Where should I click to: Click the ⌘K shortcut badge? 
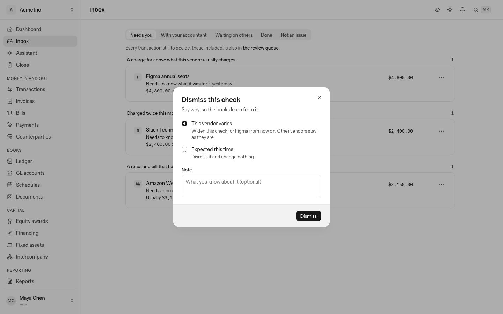[486, 10]
